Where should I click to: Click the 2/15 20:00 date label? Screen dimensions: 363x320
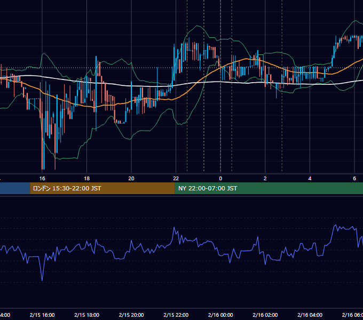click(x=131, y=315)
